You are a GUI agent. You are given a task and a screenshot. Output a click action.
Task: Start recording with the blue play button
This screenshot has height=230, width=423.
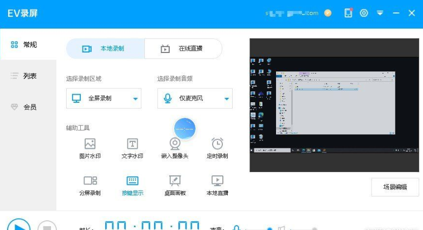(x=18, y=226)
